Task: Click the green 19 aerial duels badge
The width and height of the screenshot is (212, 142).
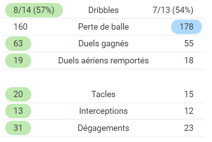Action: click(x=18, y=60)
